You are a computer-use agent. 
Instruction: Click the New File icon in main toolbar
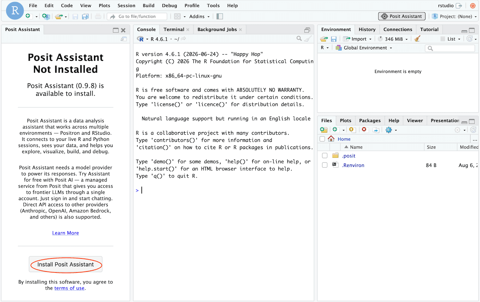[x=28, y=16]
